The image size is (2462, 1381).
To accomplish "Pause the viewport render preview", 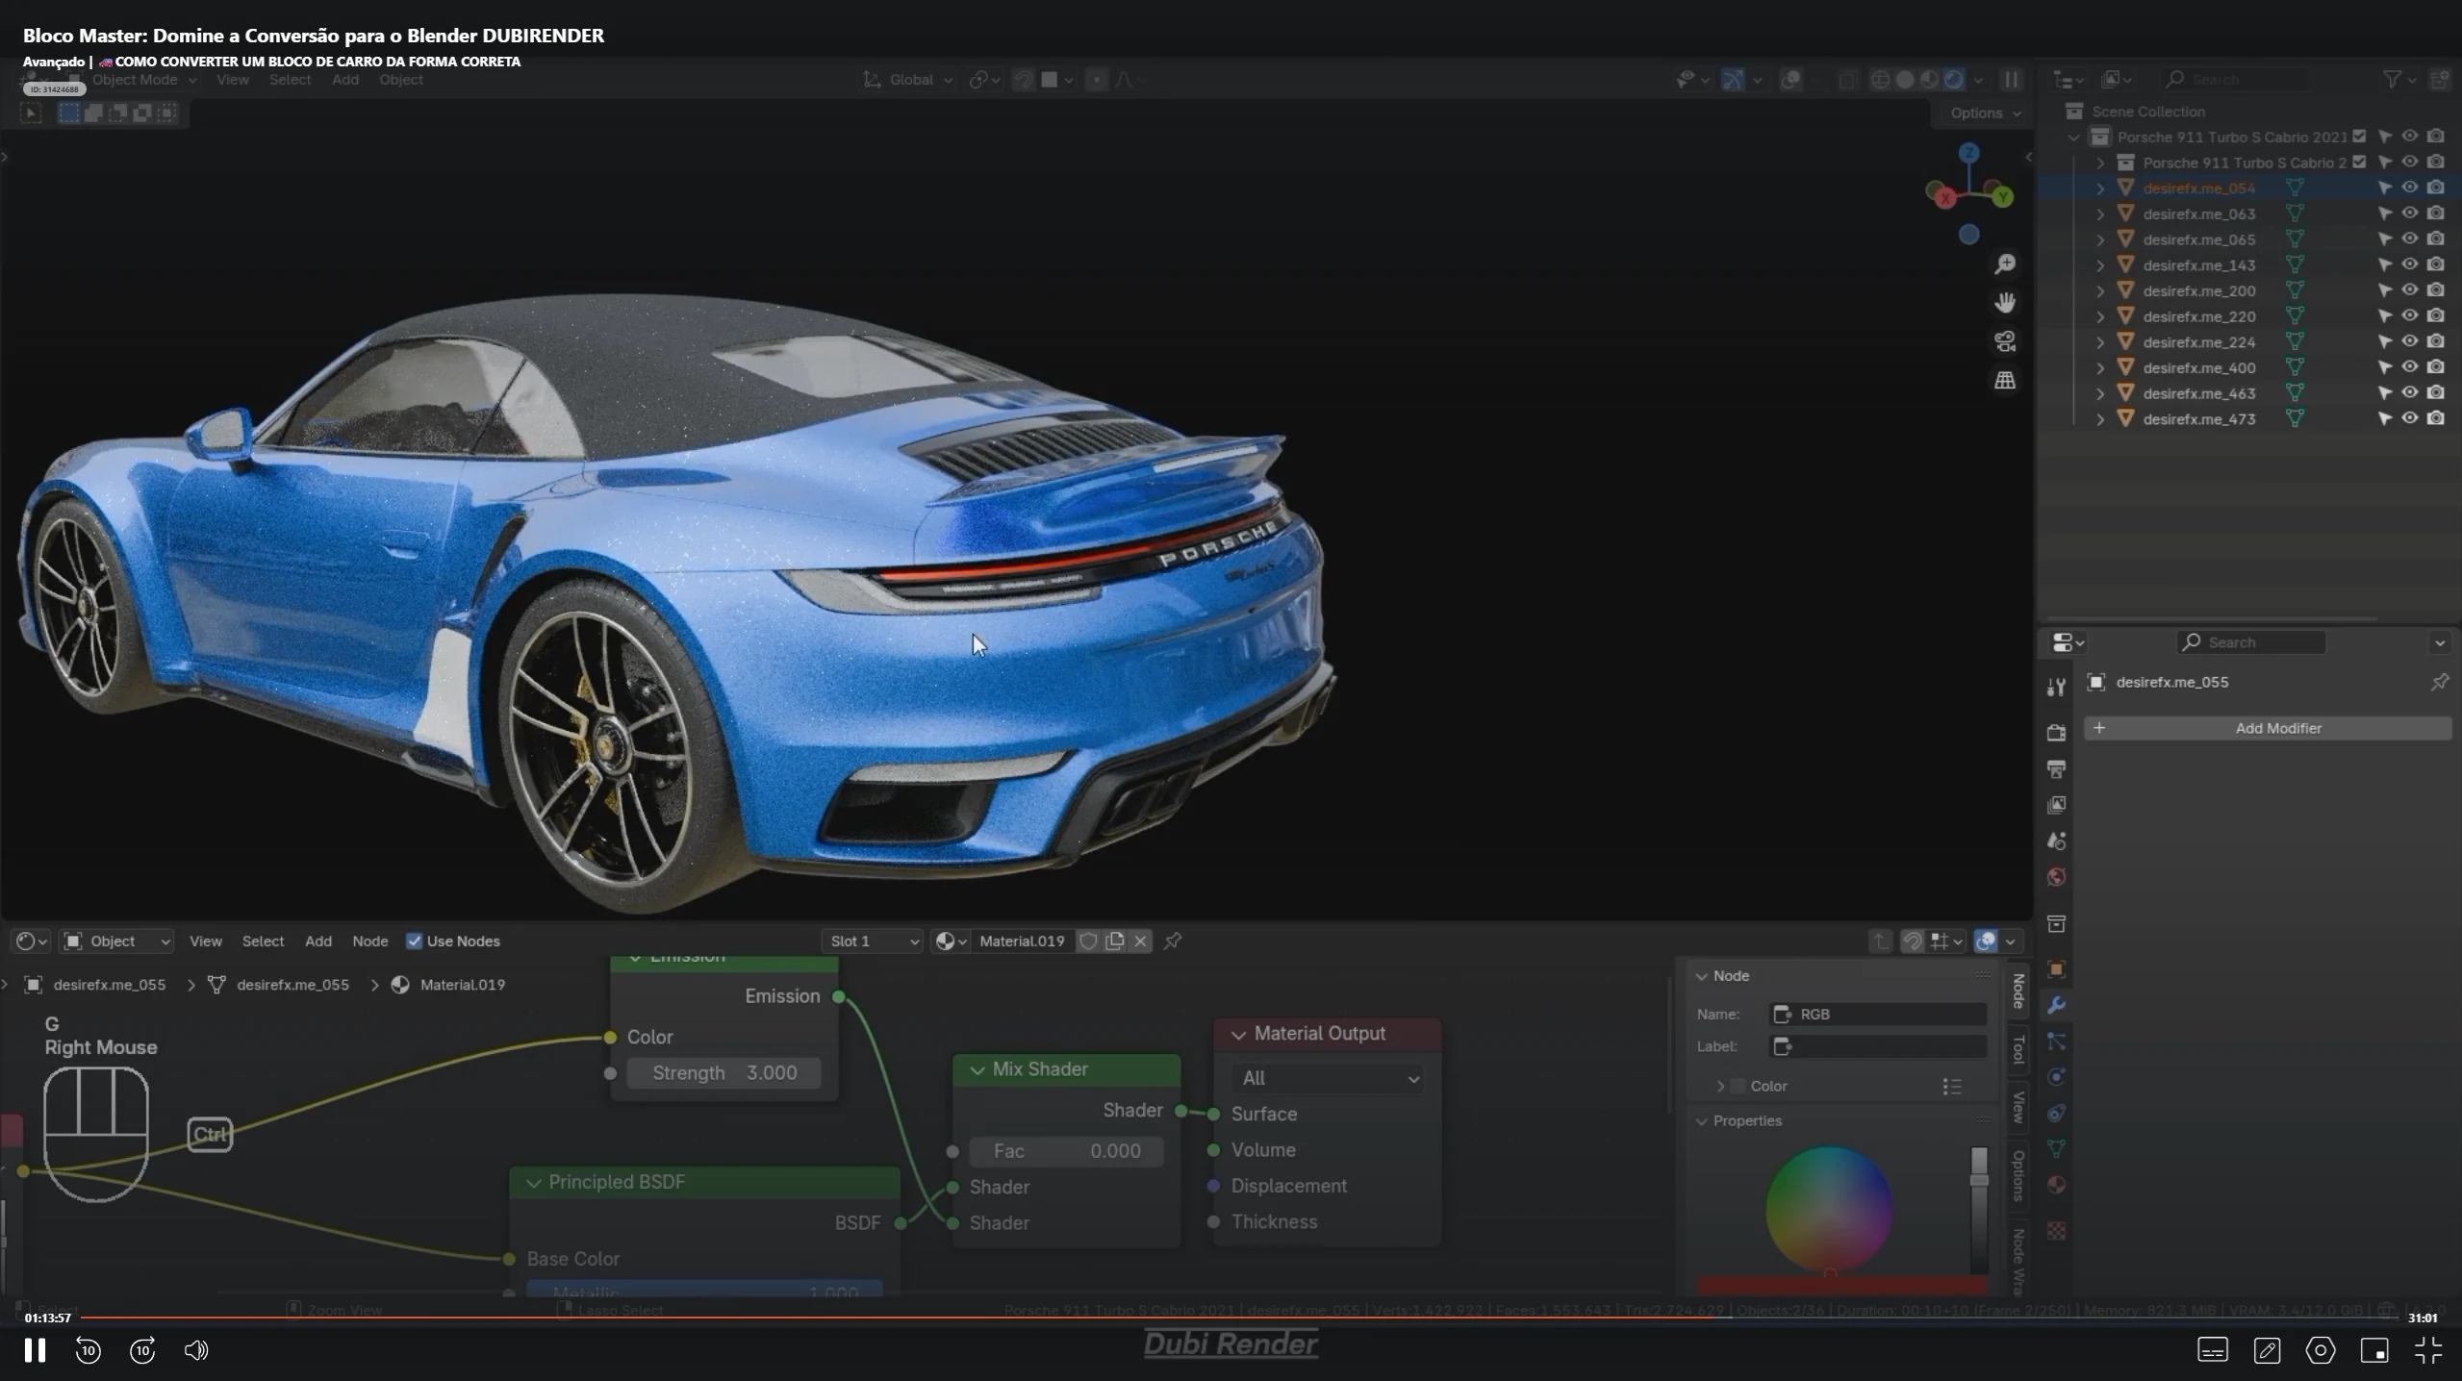I will pyautogui.click(x=2011, y=80).
